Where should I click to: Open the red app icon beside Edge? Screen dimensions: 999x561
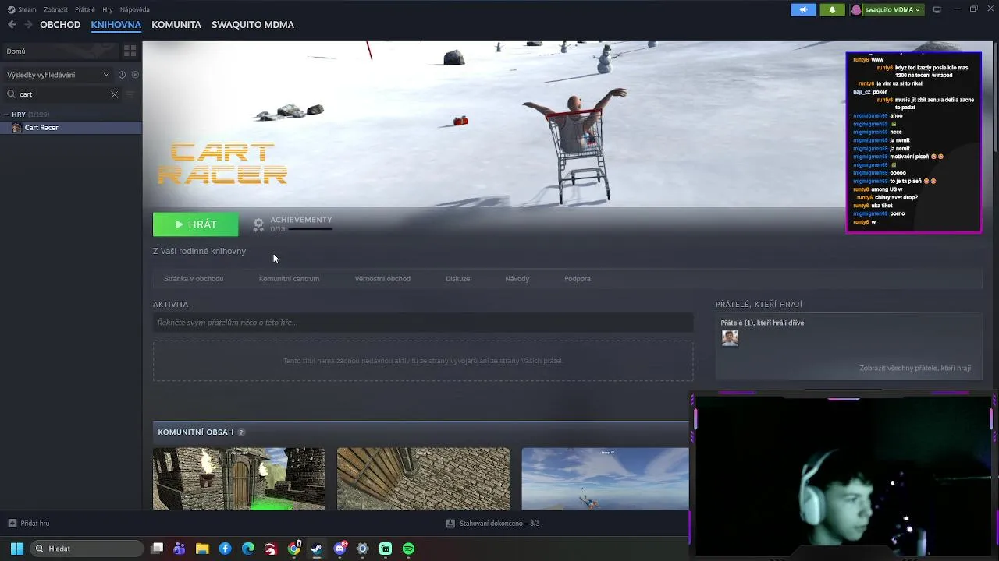point(271,549)
